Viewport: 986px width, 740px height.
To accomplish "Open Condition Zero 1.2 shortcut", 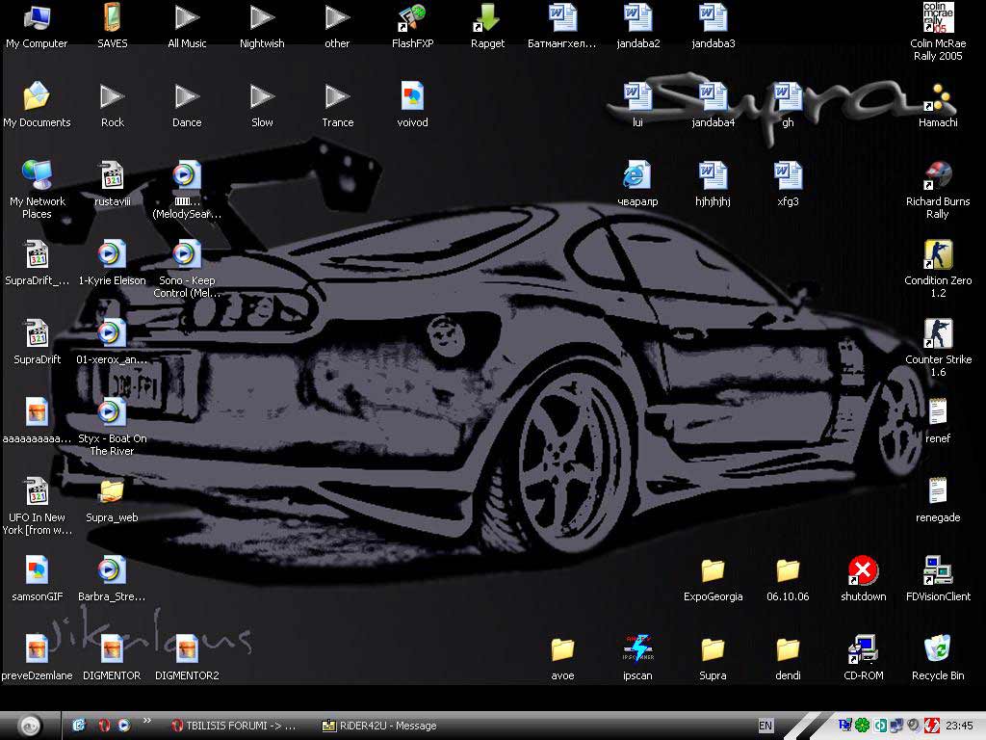I will (x=937, y=255).
